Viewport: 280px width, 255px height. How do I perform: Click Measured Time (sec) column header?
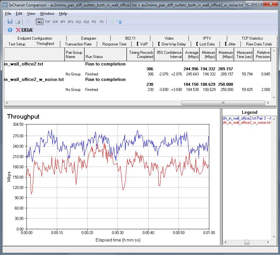244,54
